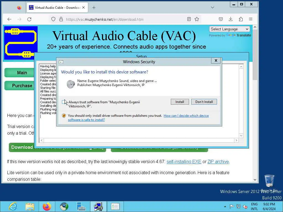This screenshot has width=283, height=212.
Task: Open the extensions puzzle icon
Action: click(x=241, y=19)
